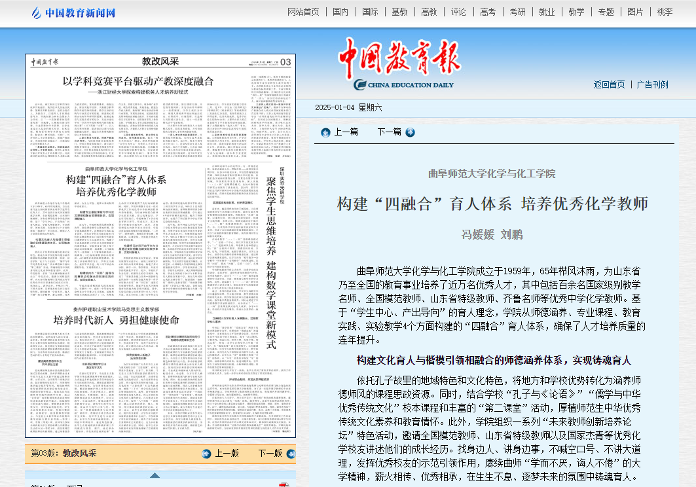Click the blue arrow icon beside 上一篇
The image size is (696, 487).
[325, 132]
